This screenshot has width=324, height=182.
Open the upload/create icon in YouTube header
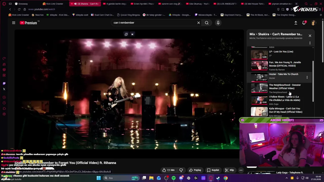pos(296,23)
